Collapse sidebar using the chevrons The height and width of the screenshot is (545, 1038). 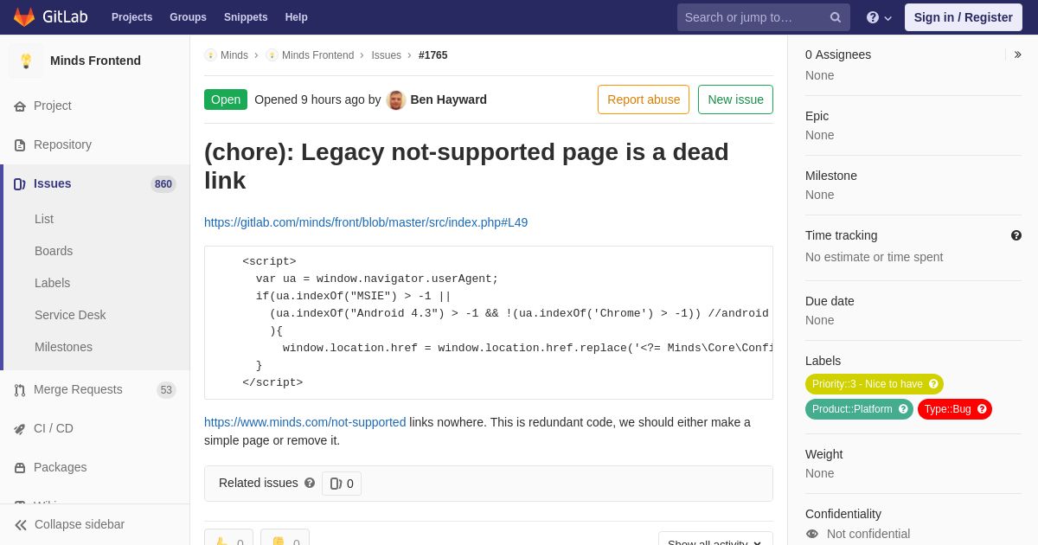click(x=69, y=524)
